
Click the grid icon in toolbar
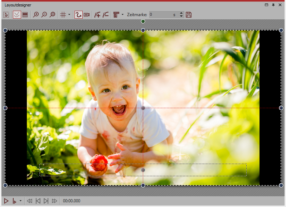(63, 15)
